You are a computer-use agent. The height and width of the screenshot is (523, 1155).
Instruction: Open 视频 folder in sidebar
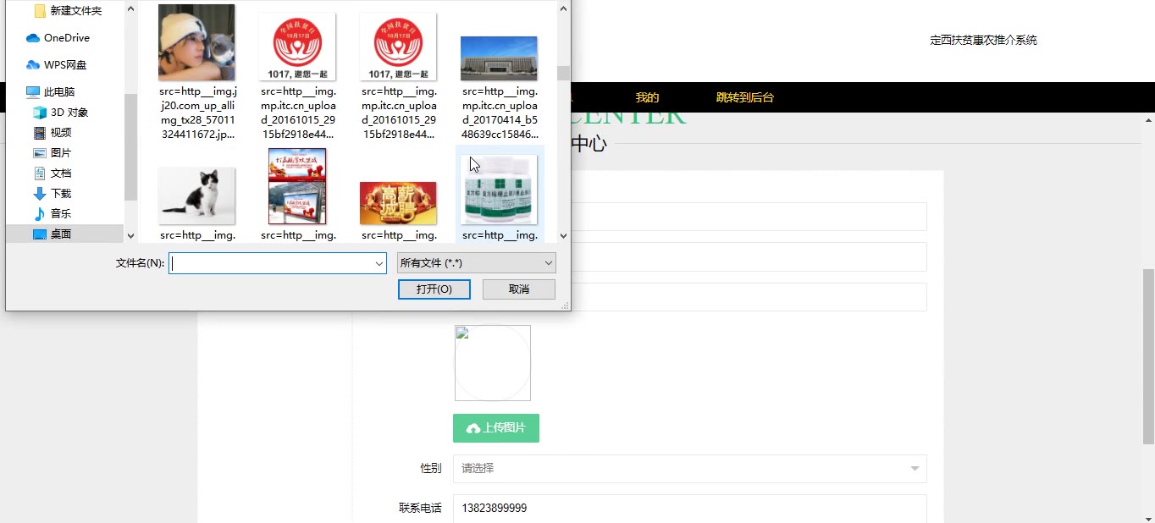click(61, 133)
